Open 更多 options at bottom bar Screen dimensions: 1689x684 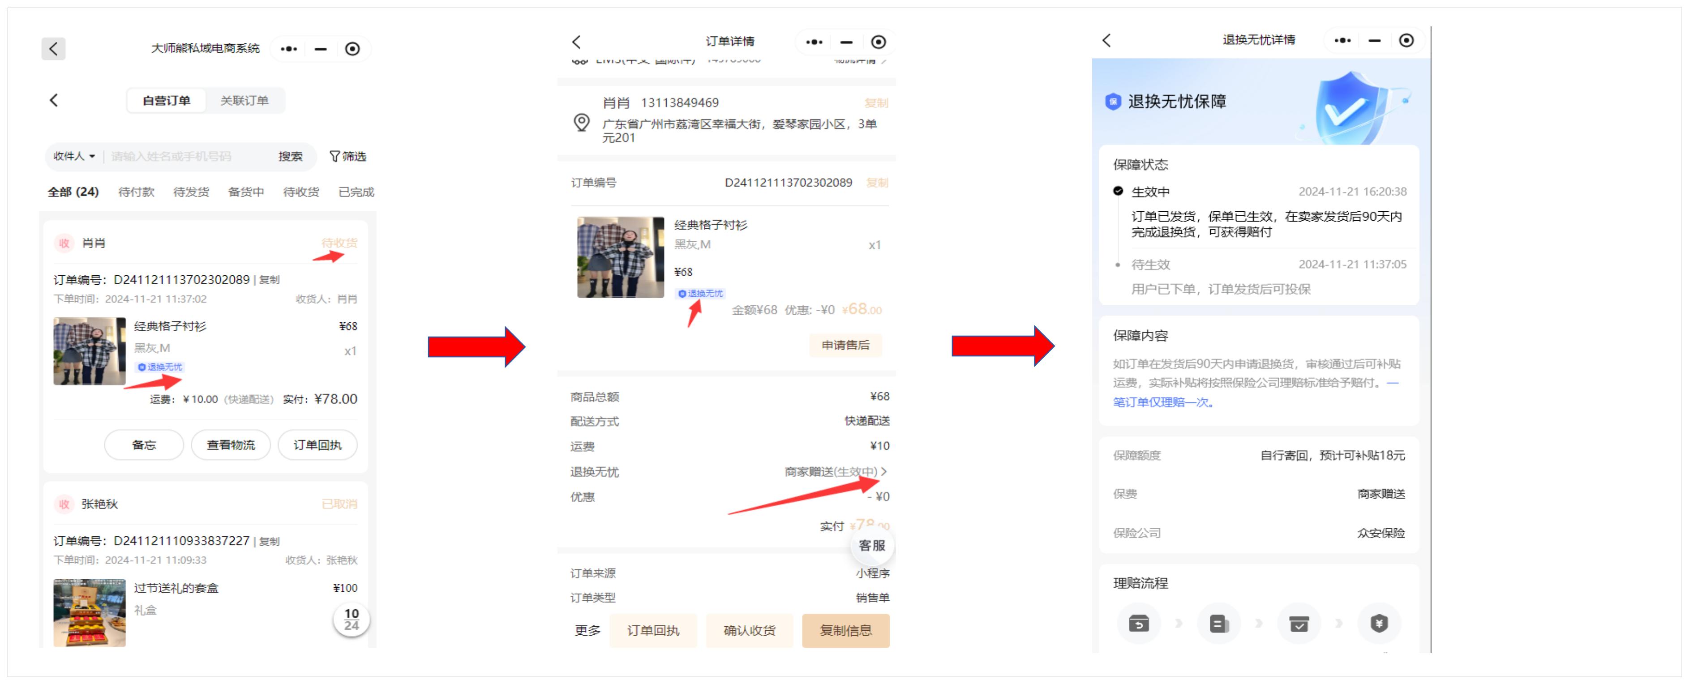click(x=587, y=630)
